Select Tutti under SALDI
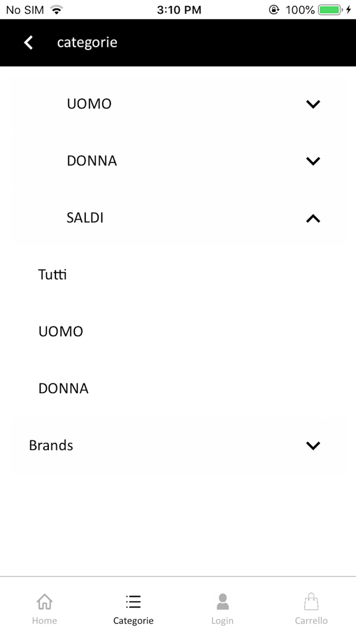This screenshot has height=633, width=356. point(52,274)
